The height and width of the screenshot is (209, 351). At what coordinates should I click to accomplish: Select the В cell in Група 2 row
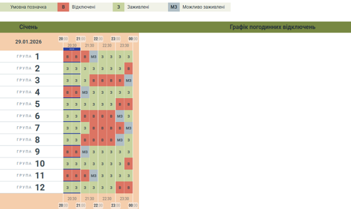[129, 68]
